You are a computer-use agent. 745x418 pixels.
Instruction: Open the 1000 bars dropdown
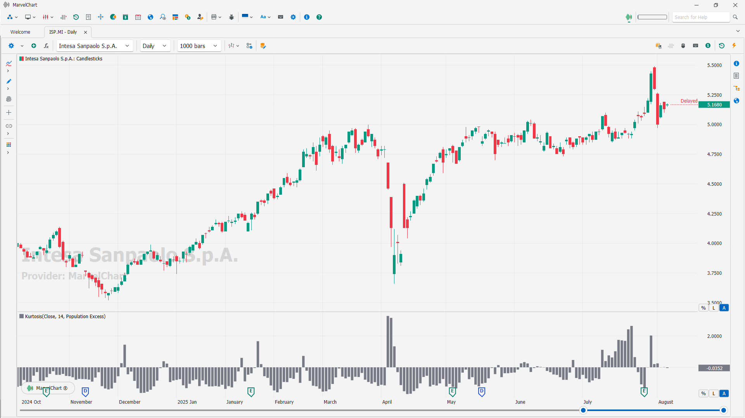(x=199, y=46)
